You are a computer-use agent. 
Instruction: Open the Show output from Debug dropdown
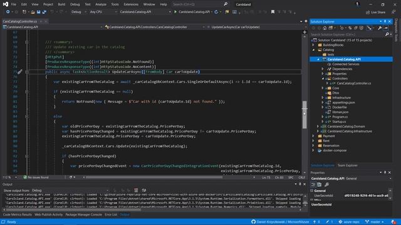tap(70, 190)
